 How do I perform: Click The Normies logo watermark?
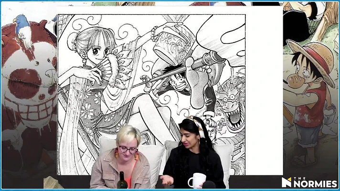tap(309, 182)
